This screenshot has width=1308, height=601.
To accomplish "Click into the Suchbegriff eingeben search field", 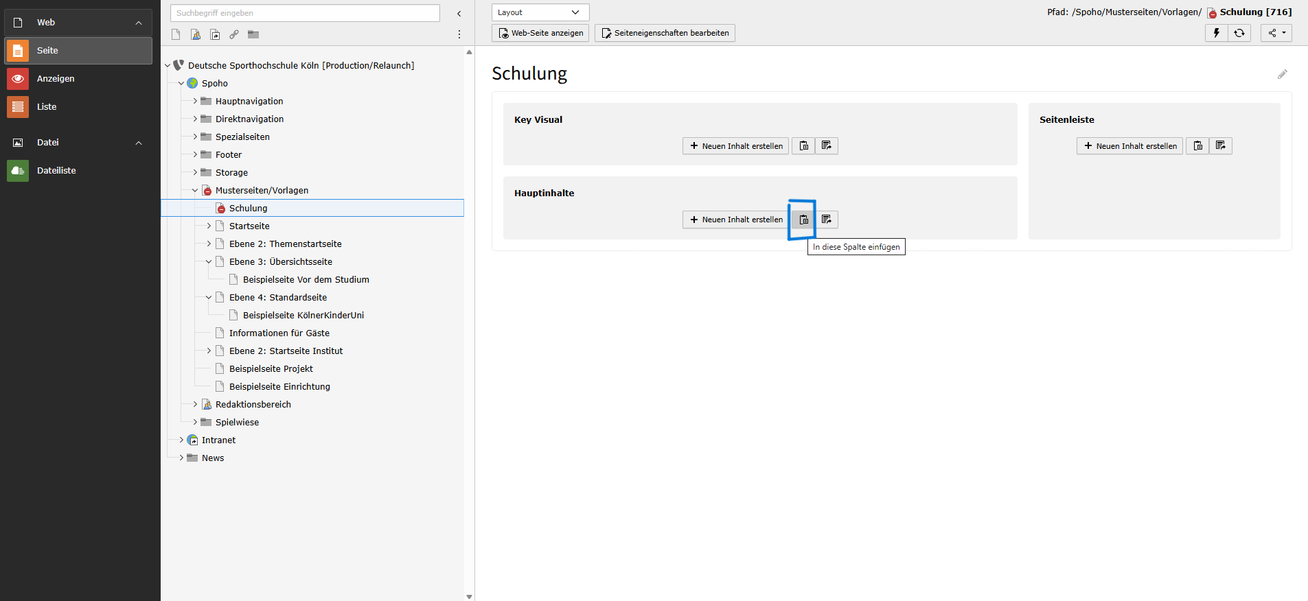I will pos(305,13).
